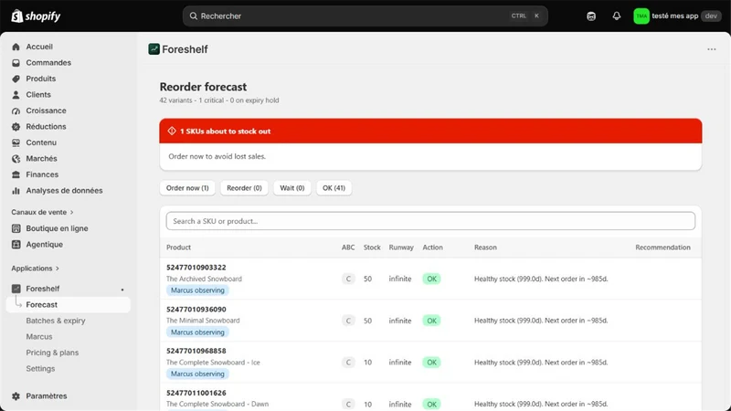This screenshot has height=411, width=731.
Task: Click Marcus observing badge under Minimal Snowboard
Action: pos(197,332)
